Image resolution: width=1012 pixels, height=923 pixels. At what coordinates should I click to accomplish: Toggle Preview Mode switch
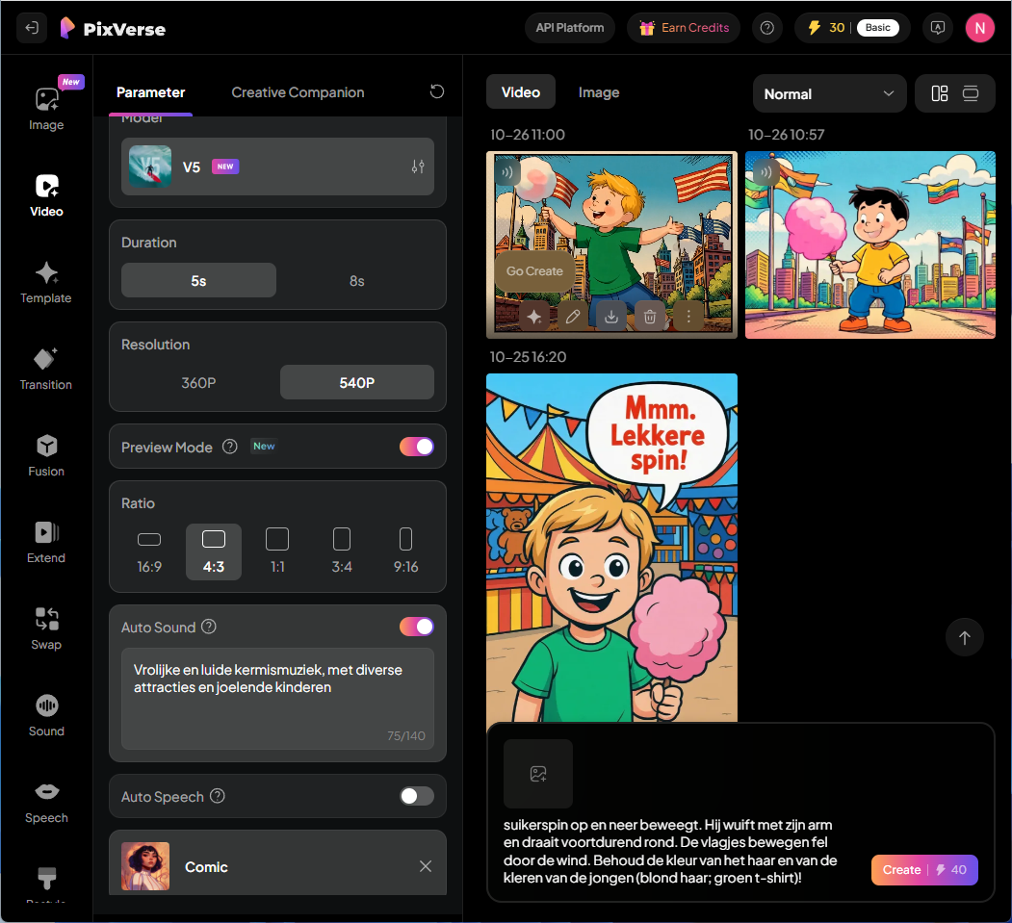tap(416, 447)
